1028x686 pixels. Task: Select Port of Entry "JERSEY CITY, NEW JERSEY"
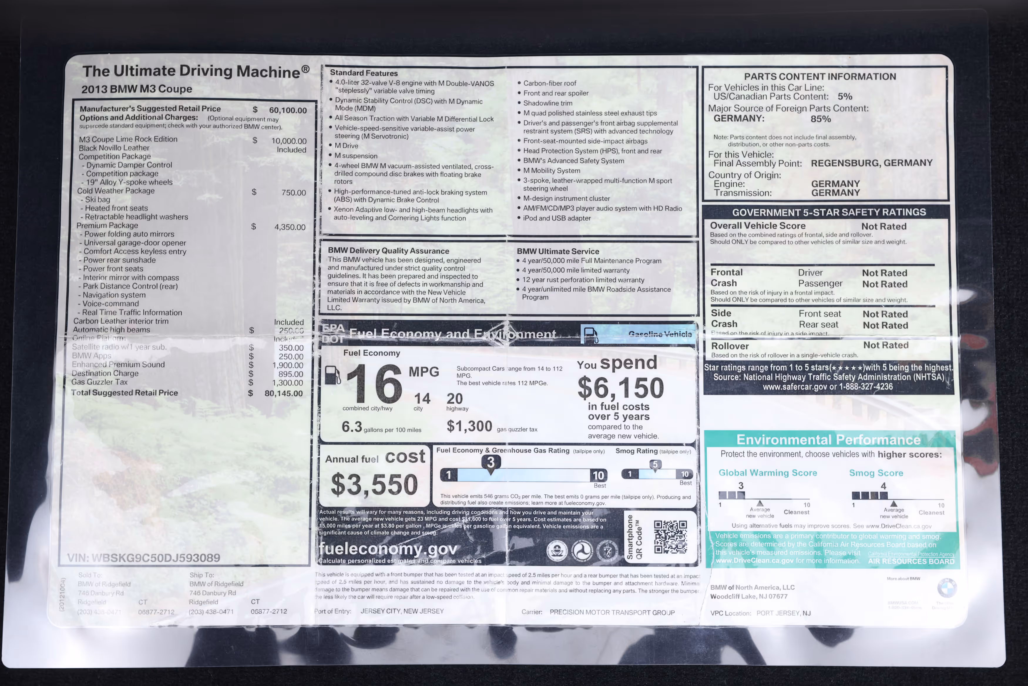402,611
